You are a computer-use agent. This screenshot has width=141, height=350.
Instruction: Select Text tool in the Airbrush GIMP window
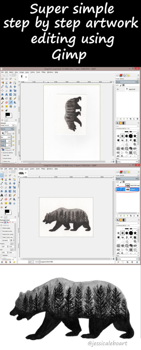click(x=2, y=98)
